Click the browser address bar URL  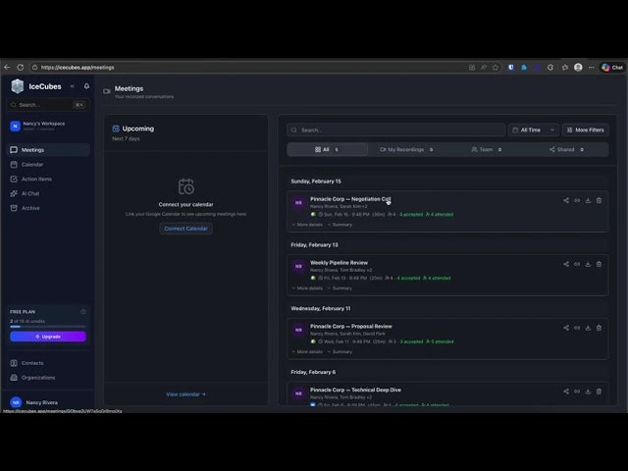click(x=78, y=68)
